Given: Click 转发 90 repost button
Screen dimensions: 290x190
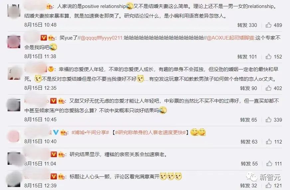Looking at the screenshot, I should [248, 88].
